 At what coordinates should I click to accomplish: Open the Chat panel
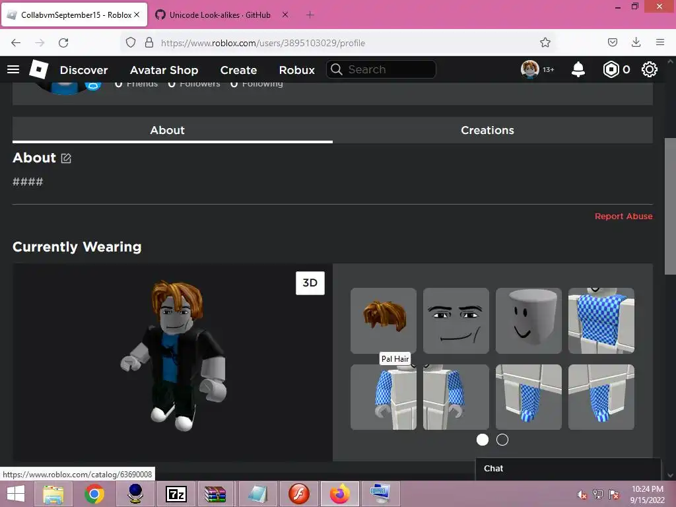click(568, 469)
